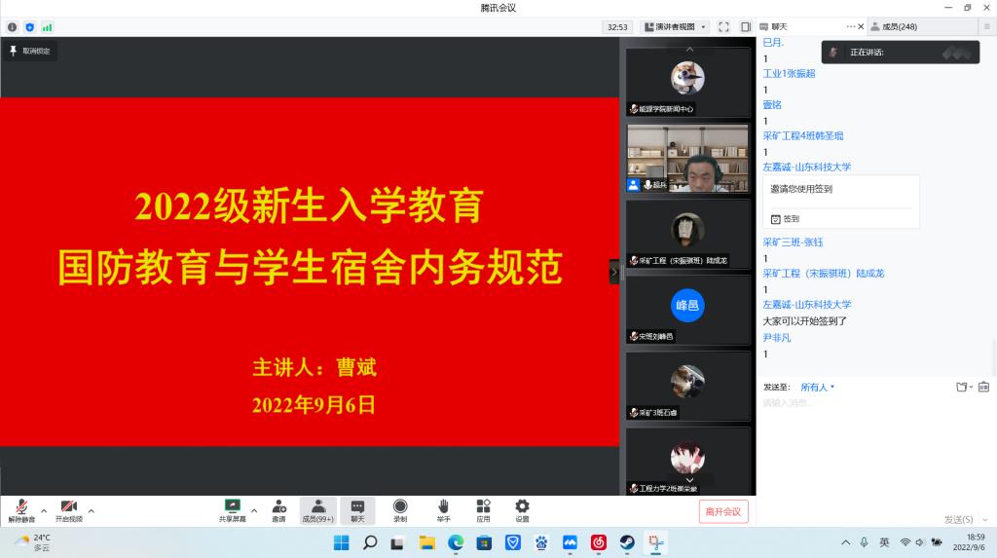Click the Leave Meeting (离开会议) button
Viewport: 997px width, 558px height.
(x=723, y=511)
